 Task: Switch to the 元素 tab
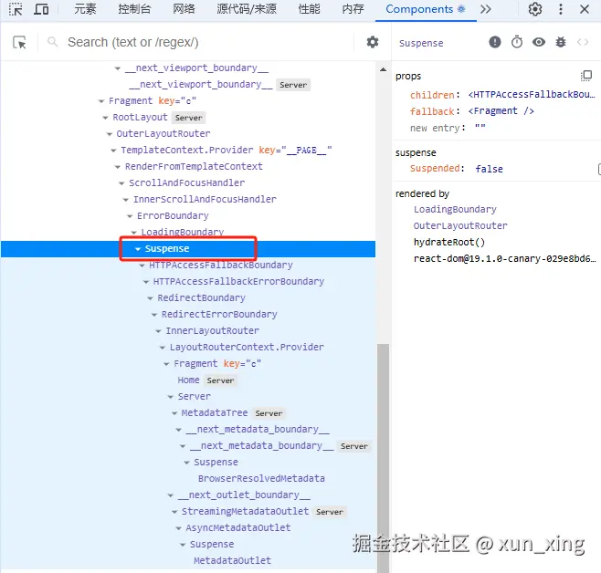point(85,9)
